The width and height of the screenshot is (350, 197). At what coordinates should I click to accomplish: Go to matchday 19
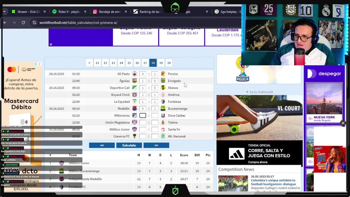161,63
